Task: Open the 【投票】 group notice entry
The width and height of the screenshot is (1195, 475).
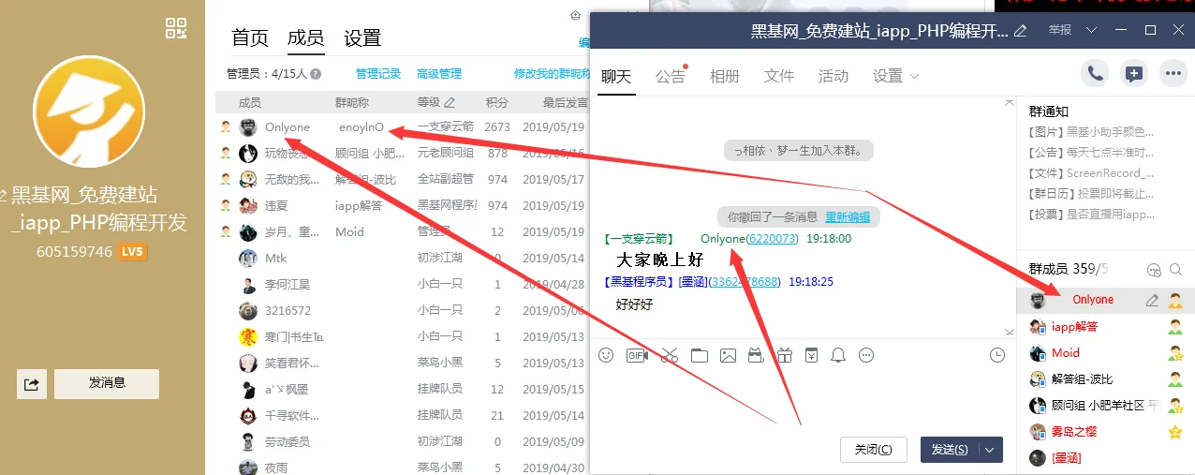Action: [1093, 215]
